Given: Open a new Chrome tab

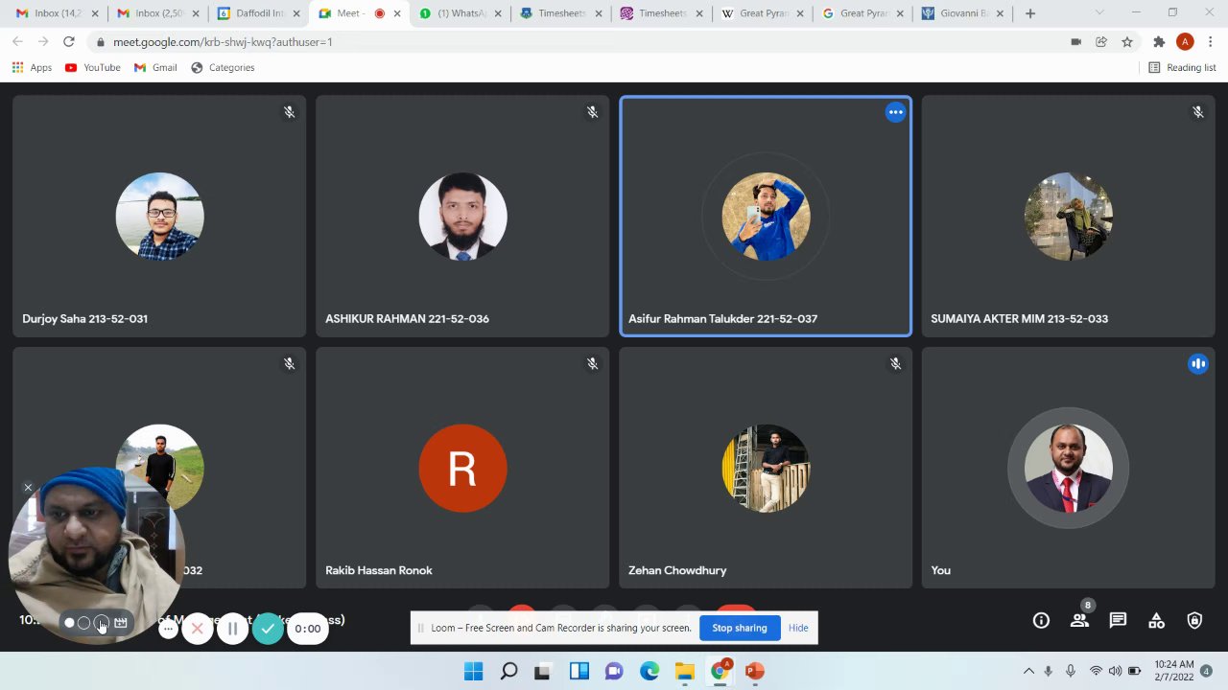Looking at the screenshot, I should point(1030,13).
